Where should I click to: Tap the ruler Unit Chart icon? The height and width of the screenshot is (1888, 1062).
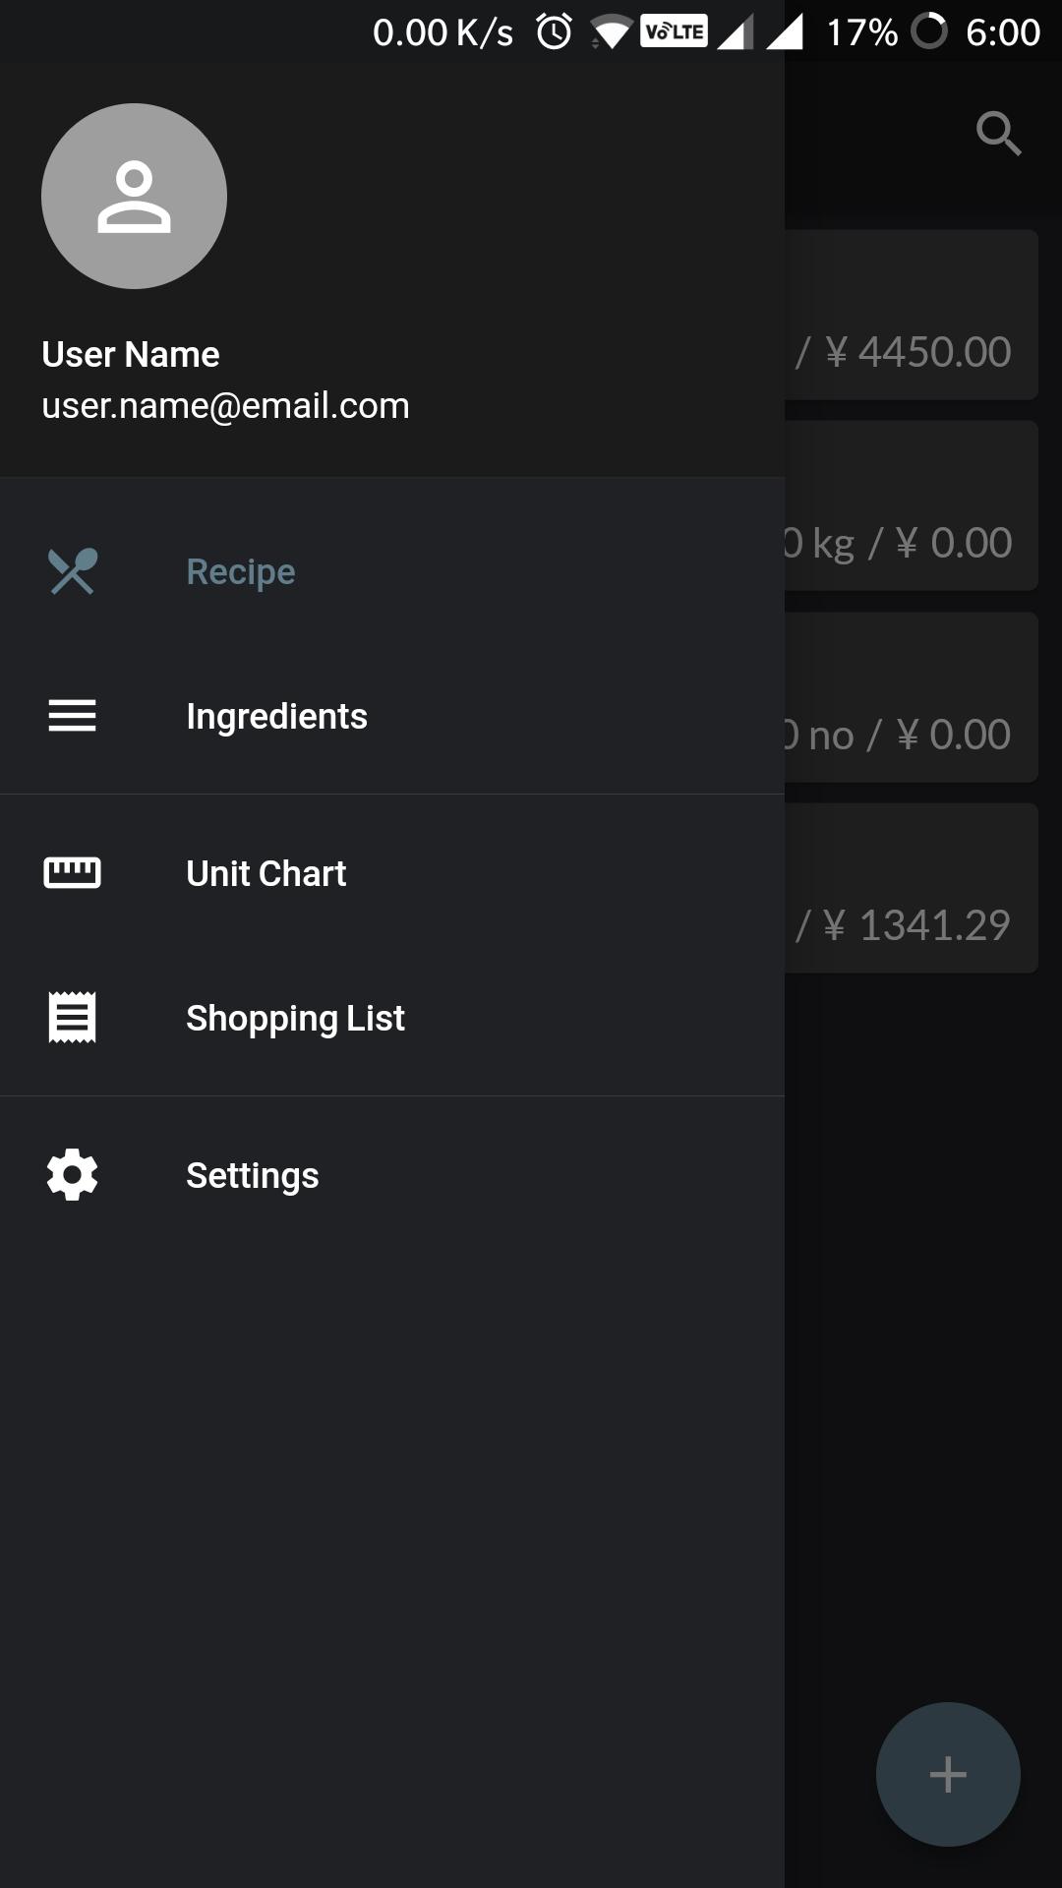click(73, 873)
